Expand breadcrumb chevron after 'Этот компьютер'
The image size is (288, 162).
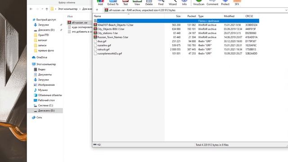80,9
